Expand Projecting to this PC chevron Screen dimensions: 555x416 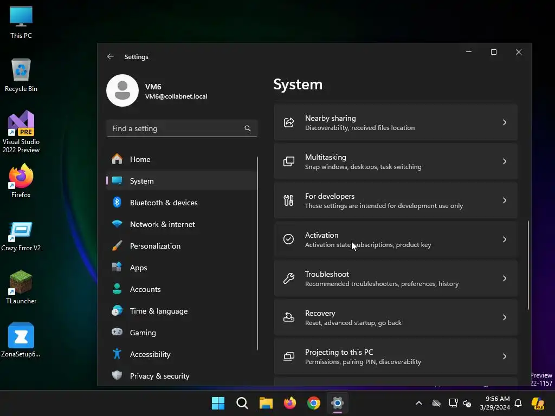(x=505, y=356)
